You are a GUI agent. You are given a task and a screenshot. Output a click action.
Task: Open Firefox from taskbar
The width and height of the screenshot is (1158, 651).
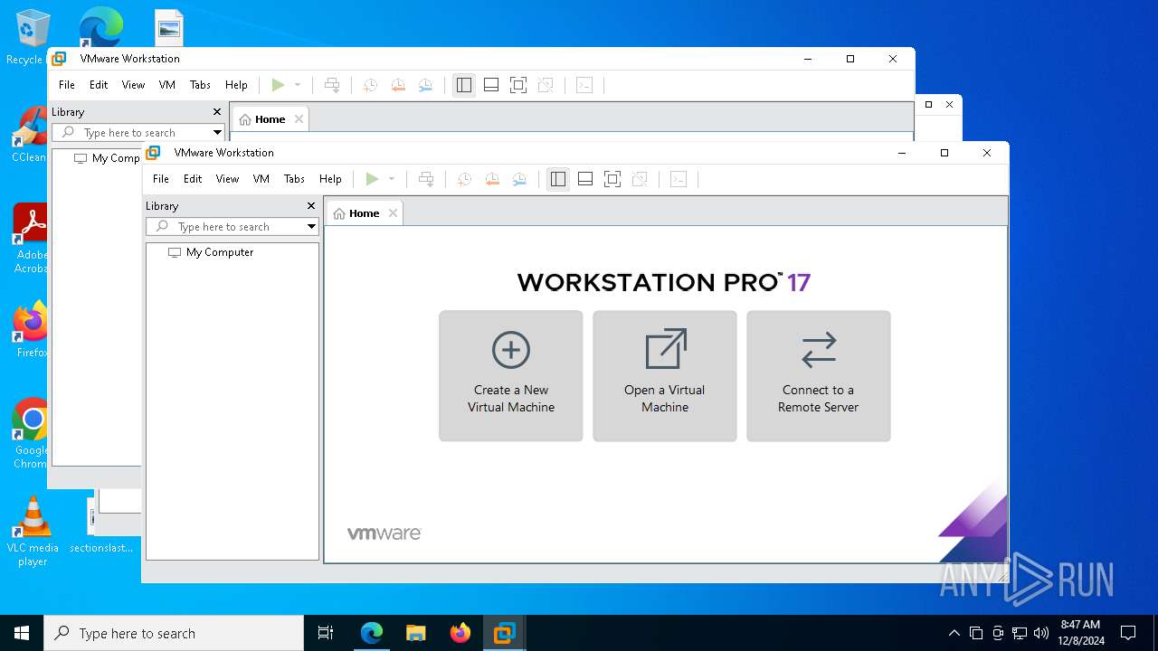click(460, 633)
